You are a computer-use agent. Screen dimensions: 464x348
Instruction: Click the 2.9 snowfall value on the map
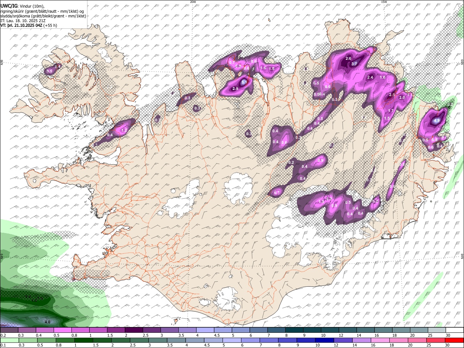[235, 89]
